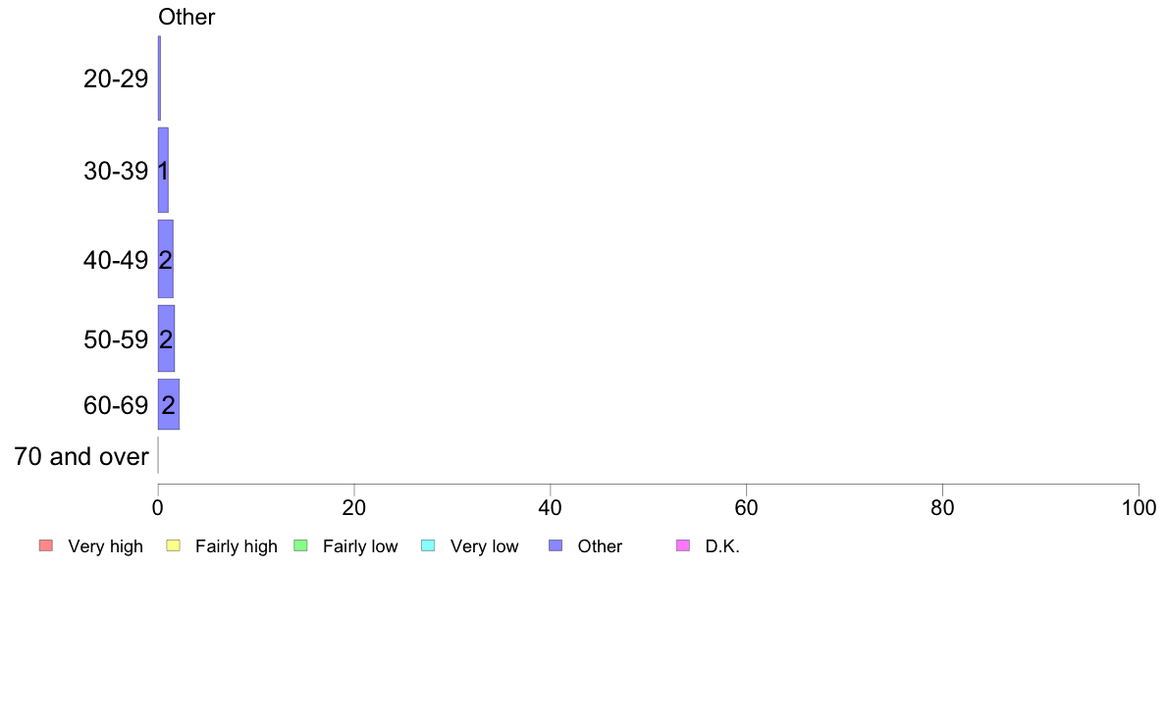The width and height of the screenshot is (1166, 722).
Task: Click the Fairly low legend label
Action: 360,546
